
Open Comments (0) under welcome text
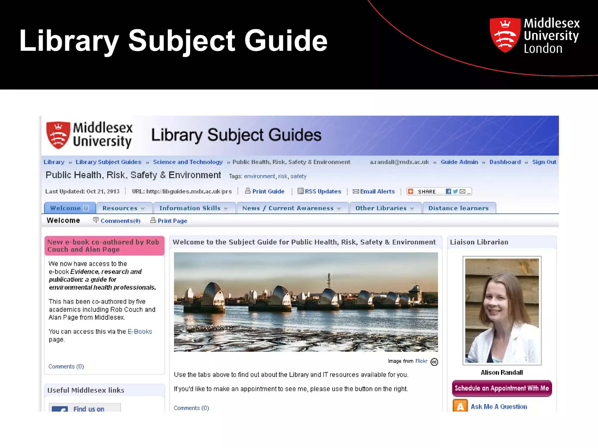(x=191, y=408)
